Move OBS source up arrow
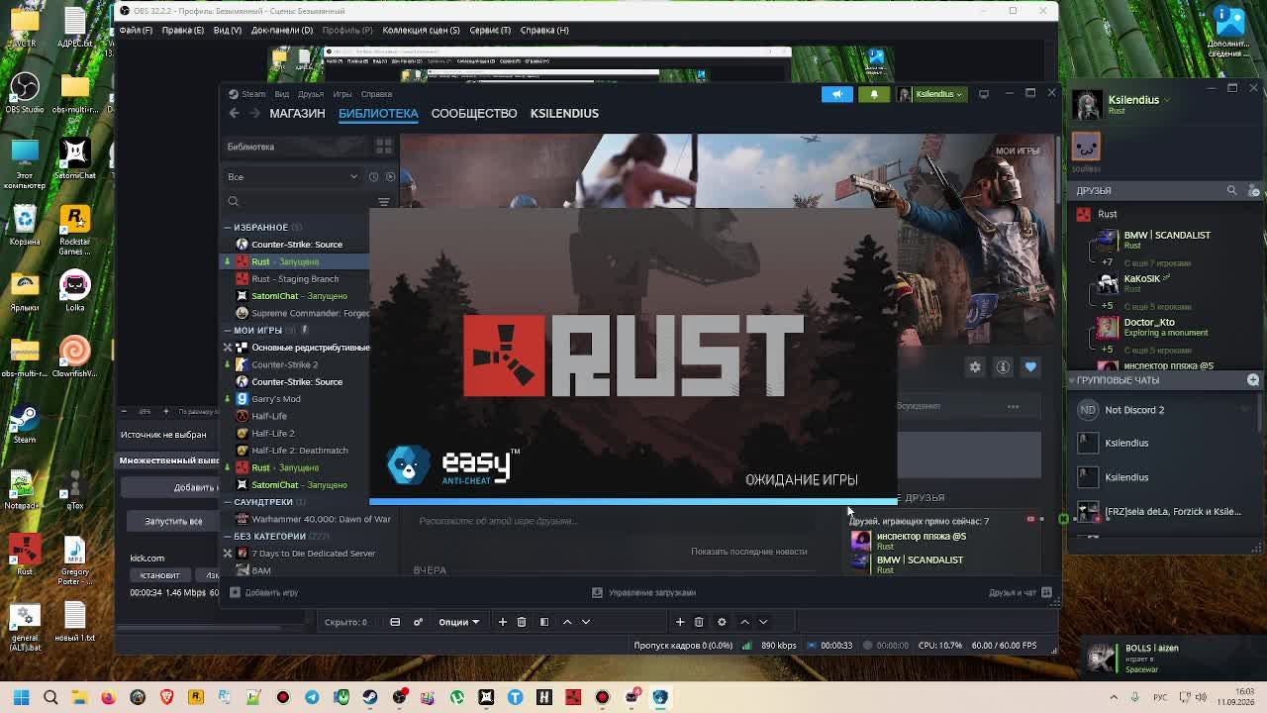This screenshot has width=1267, height=713. point(744,622)
